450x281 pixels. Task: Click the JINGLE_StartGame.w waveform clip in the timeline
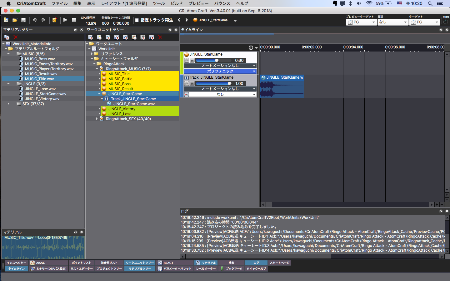[282, 86]
